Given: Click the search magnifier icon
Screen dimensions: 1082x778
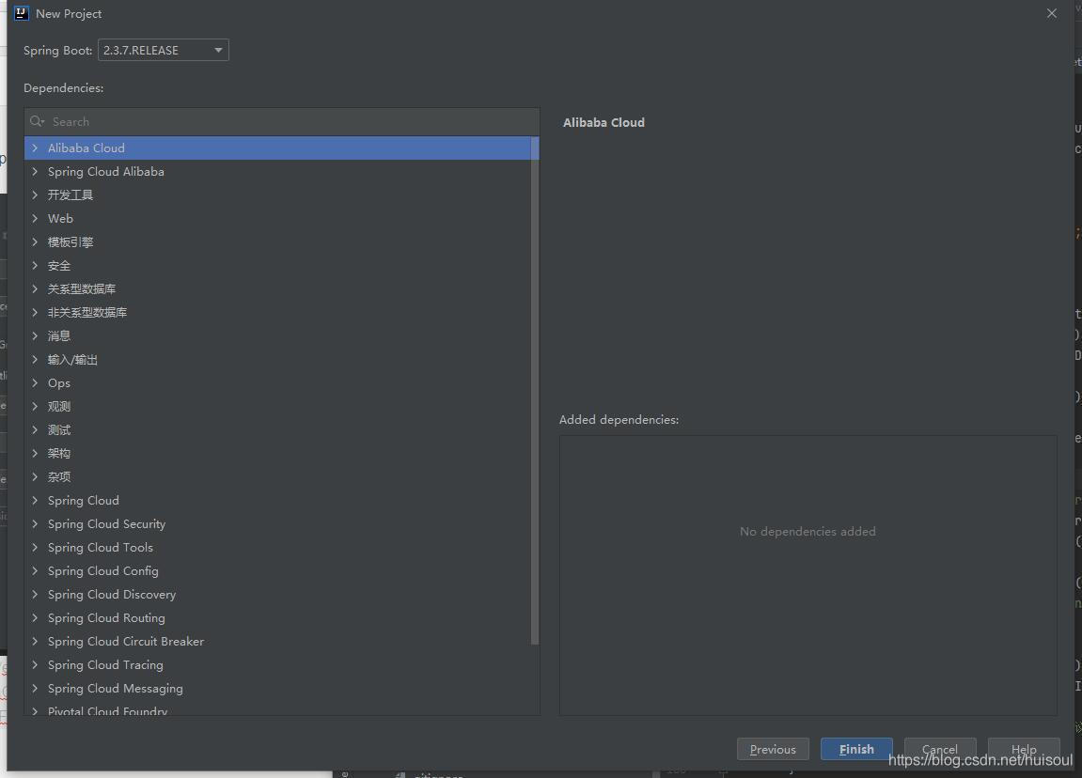Looking at the screenshot, I should point(37,121).
